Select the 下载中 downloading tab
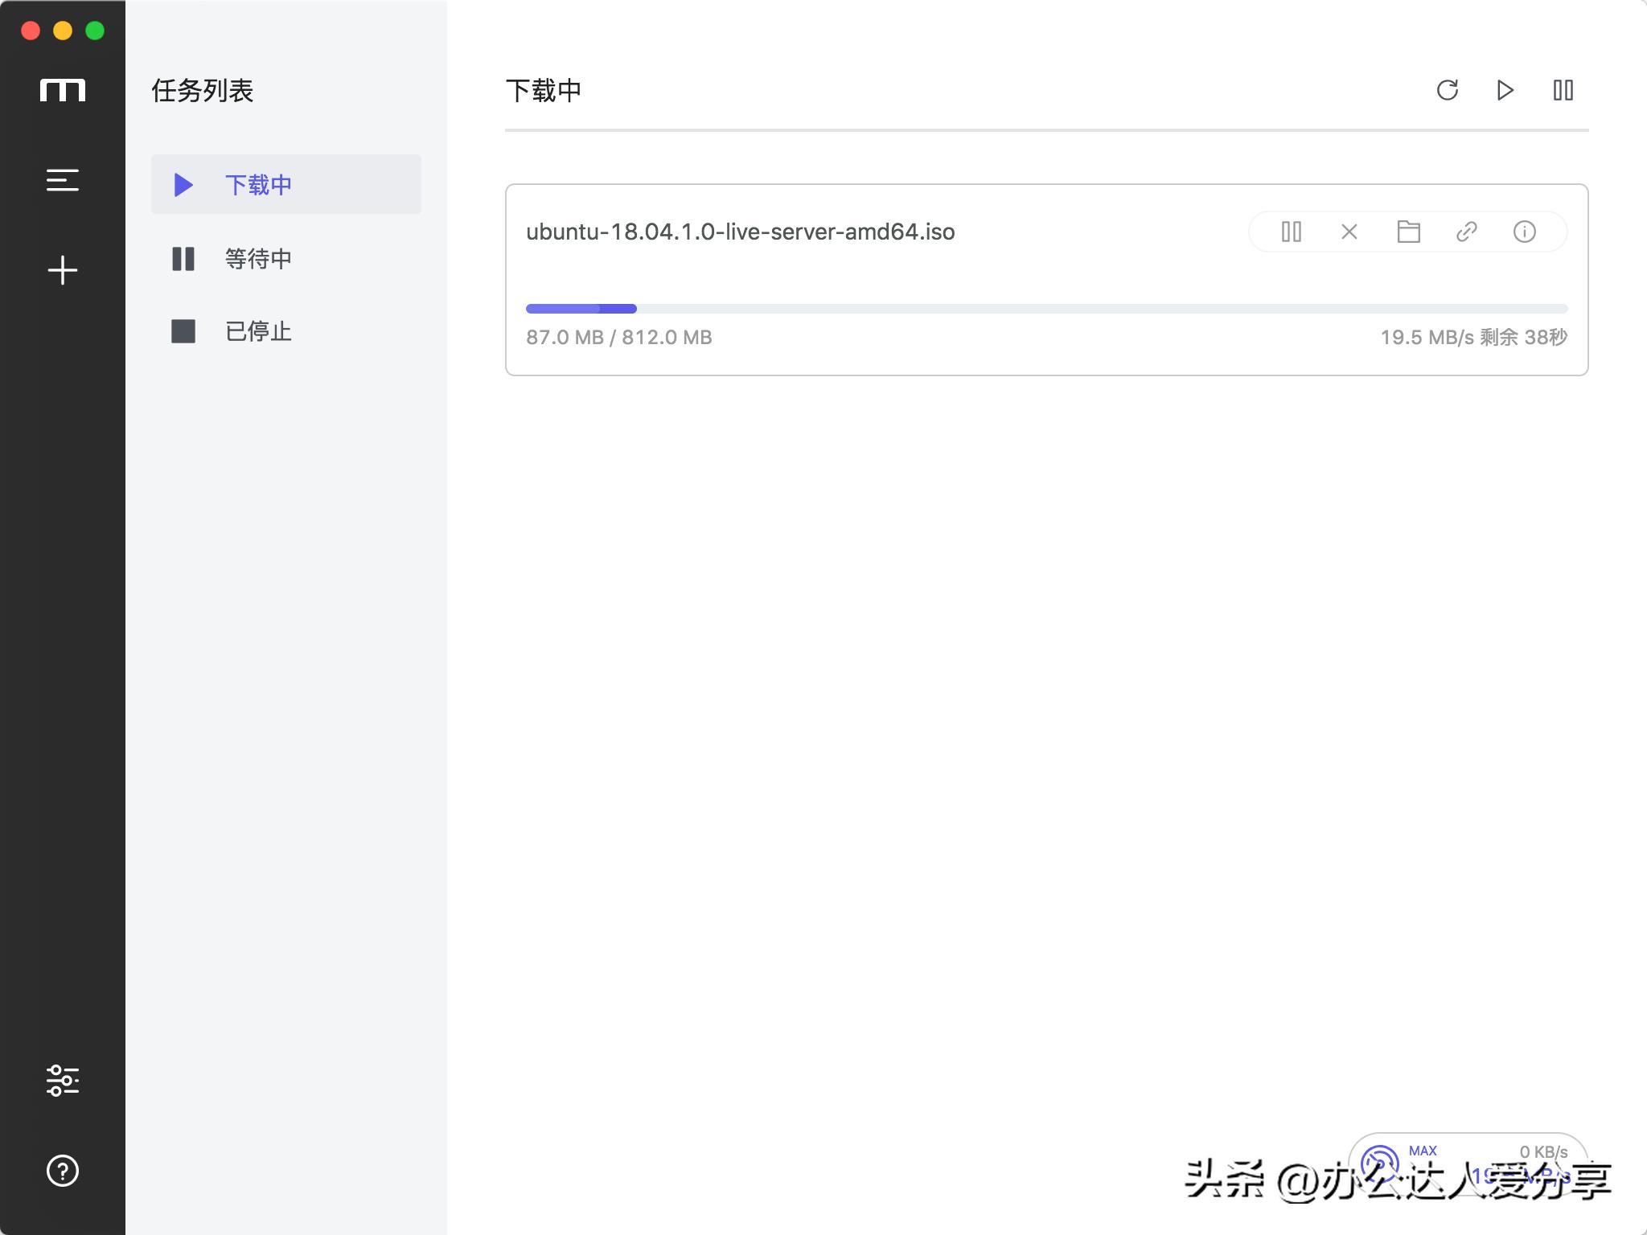The width and height of the screenshot is (1647, 1235). click(286, 184)
